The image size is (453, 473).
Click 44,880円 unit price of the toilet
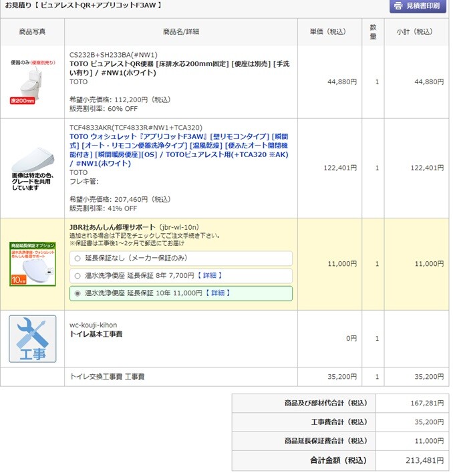(342, 82)
